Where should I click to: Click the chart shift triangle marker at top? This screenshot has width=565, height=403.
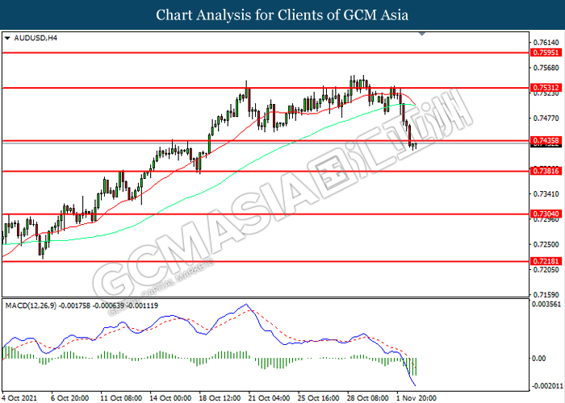pyautogui.click(x=422, y=34)
